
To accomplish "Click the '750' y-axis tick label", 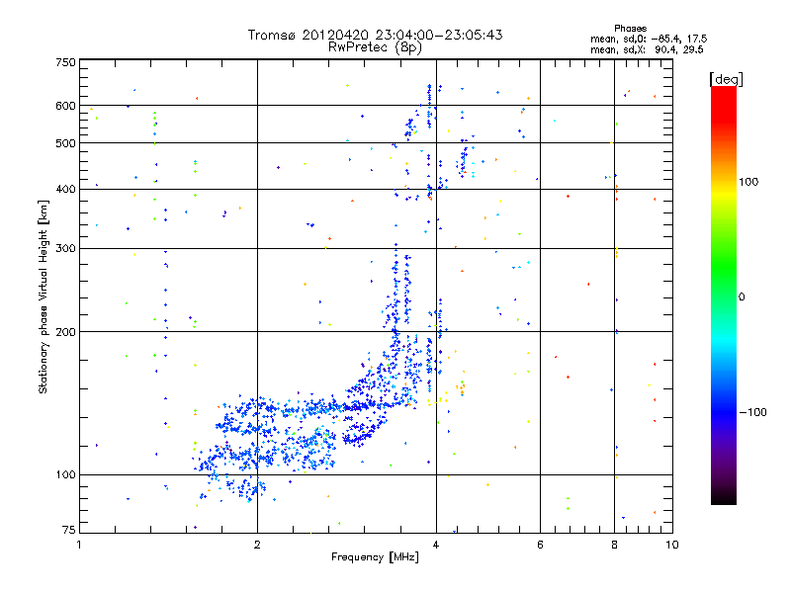I will [x=65, y=62].
